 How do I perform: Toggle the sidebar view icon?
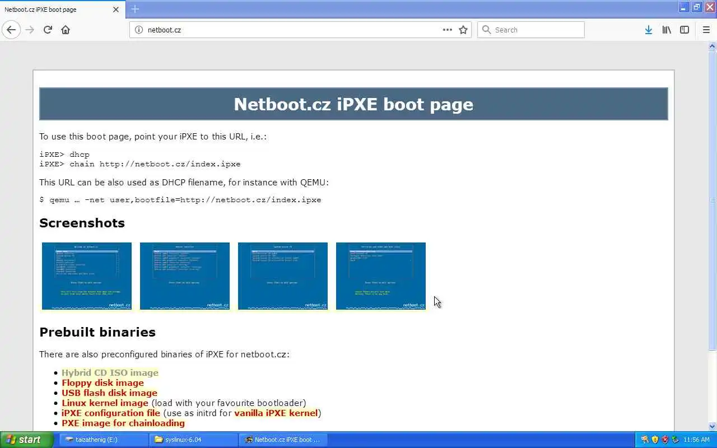[x=685, y=30]
